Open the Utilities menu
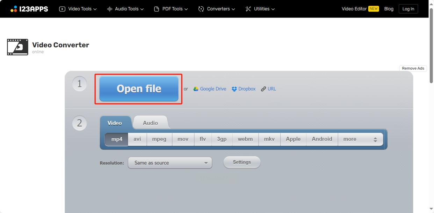This screenshot has width=434, height=213. (x=260, y=9)
